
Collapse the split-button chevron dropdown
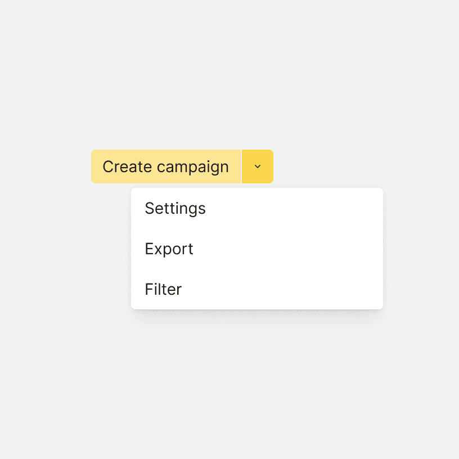258,166
